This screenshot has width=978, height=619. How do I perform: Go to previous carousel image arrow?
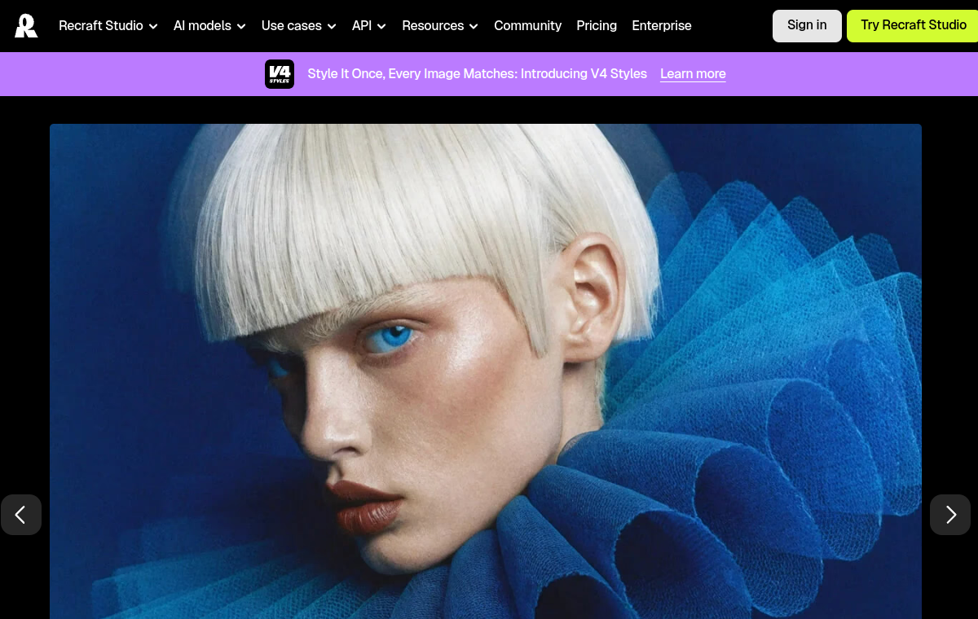coord(20,515)
